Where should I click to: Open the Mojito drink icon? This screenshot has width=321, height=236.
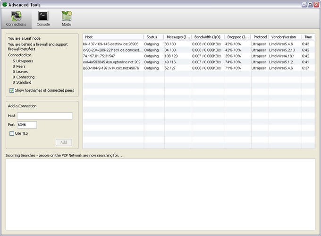67,16
